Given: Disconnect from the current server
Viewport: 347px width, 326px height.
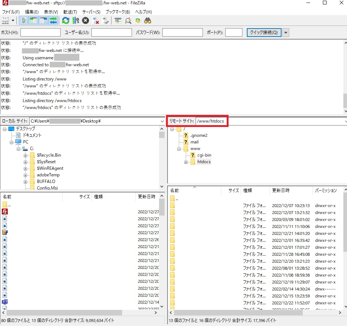Looking at the screenshot, I should (95, 21).
